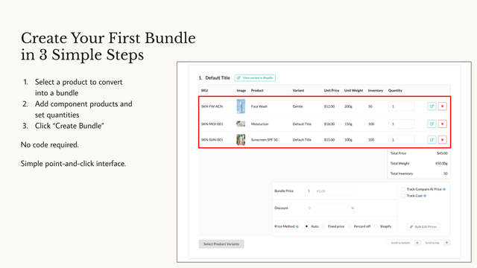The height and width of the screenshot is (268, 477).
Task: Click the Quantity column header
Action: tap(395, 91)
